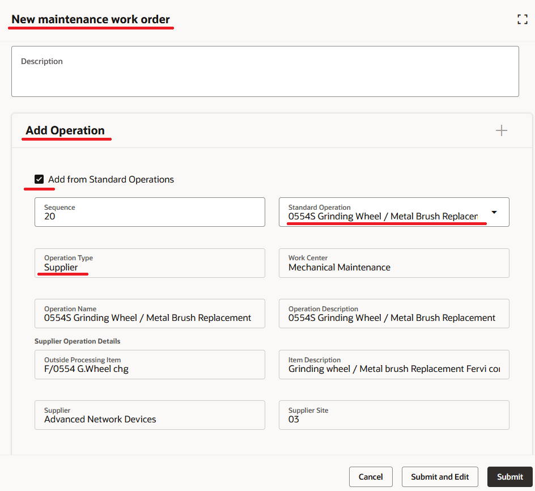This screenshot has height=491, width=535.
Task: Click the Operation Description input field
Action: tap(394, 314)
